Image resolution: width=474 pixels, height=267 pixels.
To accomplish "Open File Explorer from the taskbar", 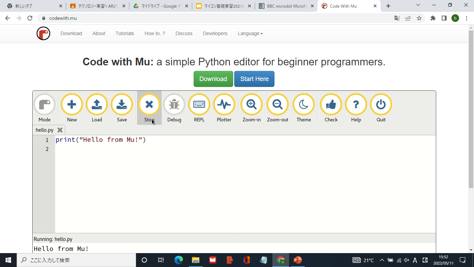I will point(196,260).
